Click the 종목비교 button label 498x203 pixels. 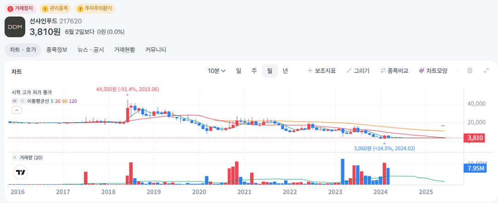(398, 71)
